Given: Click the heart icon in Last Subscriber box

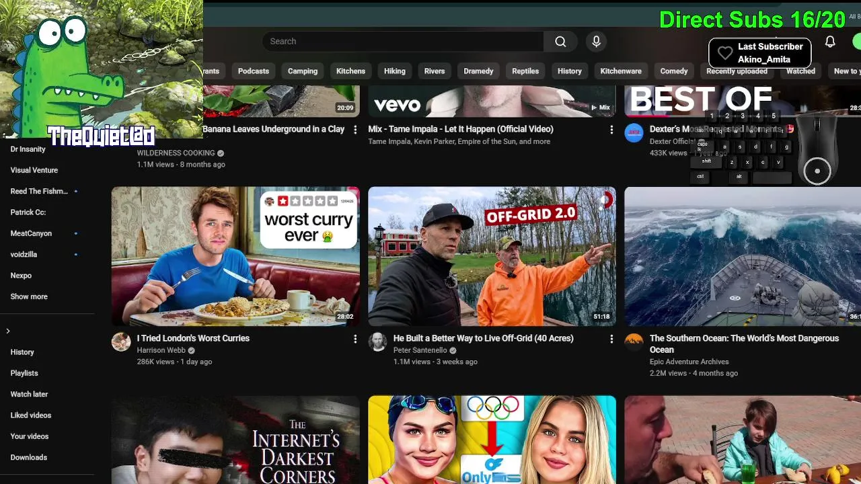Looking at the screenshot, I should tap(724, 52).
